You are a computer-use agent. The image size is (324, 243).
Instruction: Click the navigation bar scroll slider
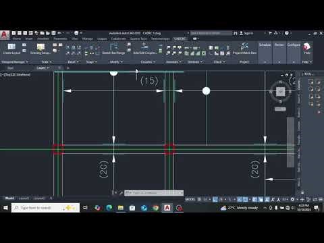coord(290,142)
